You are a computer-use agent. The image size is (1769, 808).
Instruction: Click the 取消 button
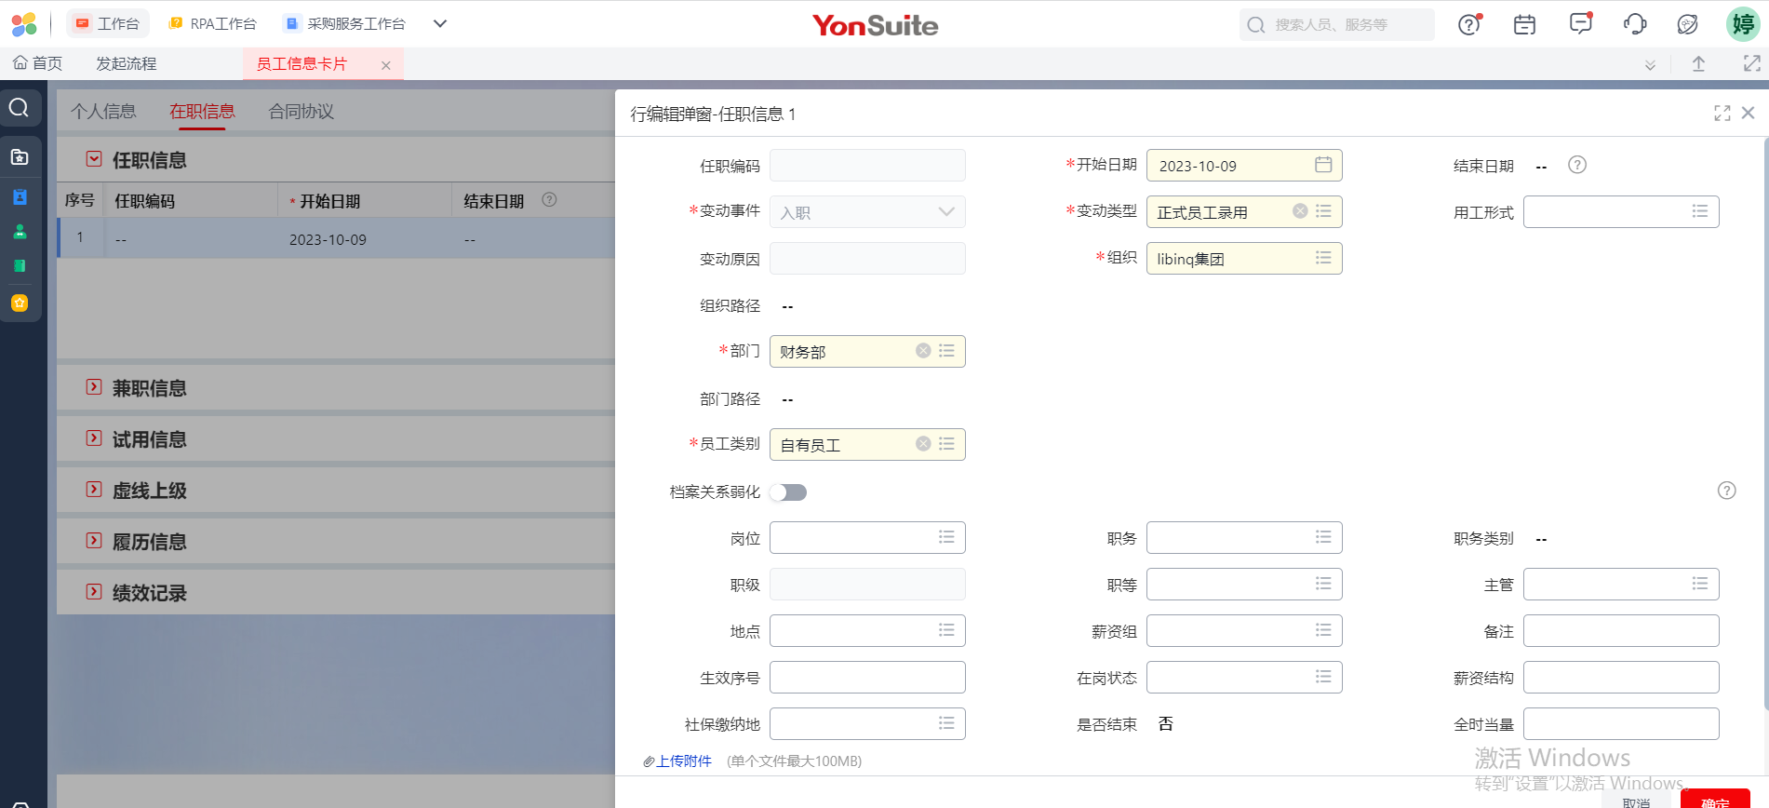(1637, 801)
